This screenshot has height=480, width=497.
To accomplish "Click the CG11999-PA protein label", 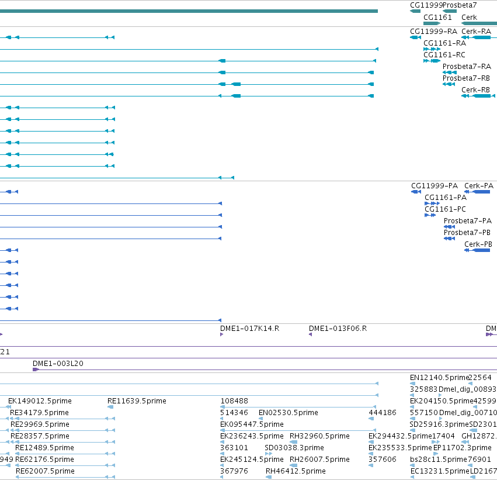I will 435,186.
